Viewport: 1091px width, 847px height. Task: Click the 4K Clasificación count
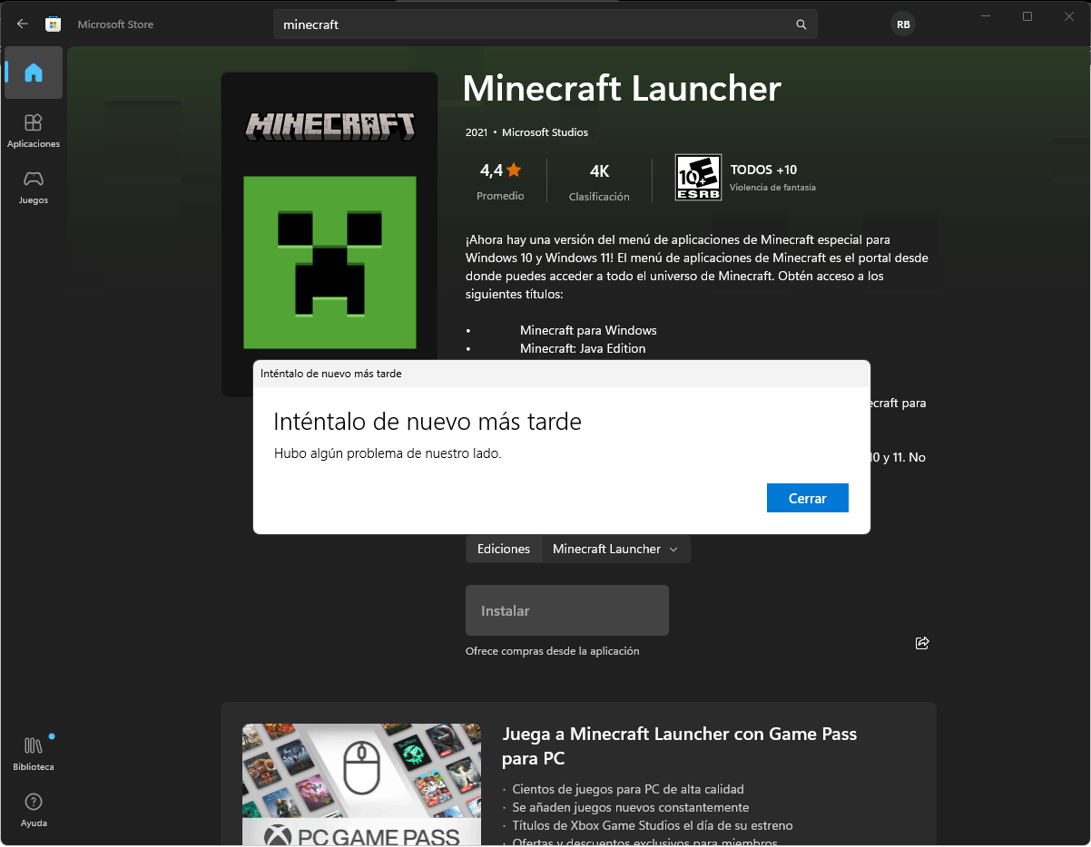tap(599, 180)
